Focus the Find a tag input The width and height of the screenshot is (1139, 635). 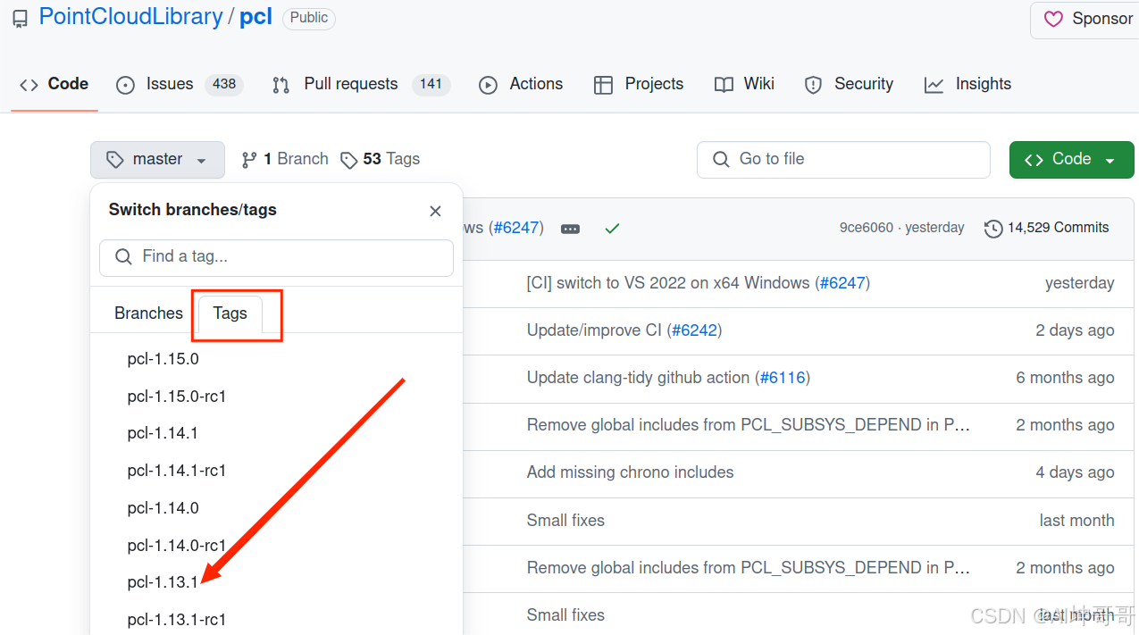coord(276,257)
